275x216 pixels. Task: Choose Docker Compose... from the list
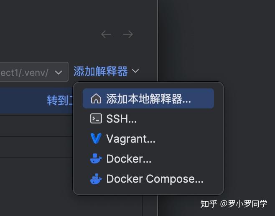click(x=148, y=179)
